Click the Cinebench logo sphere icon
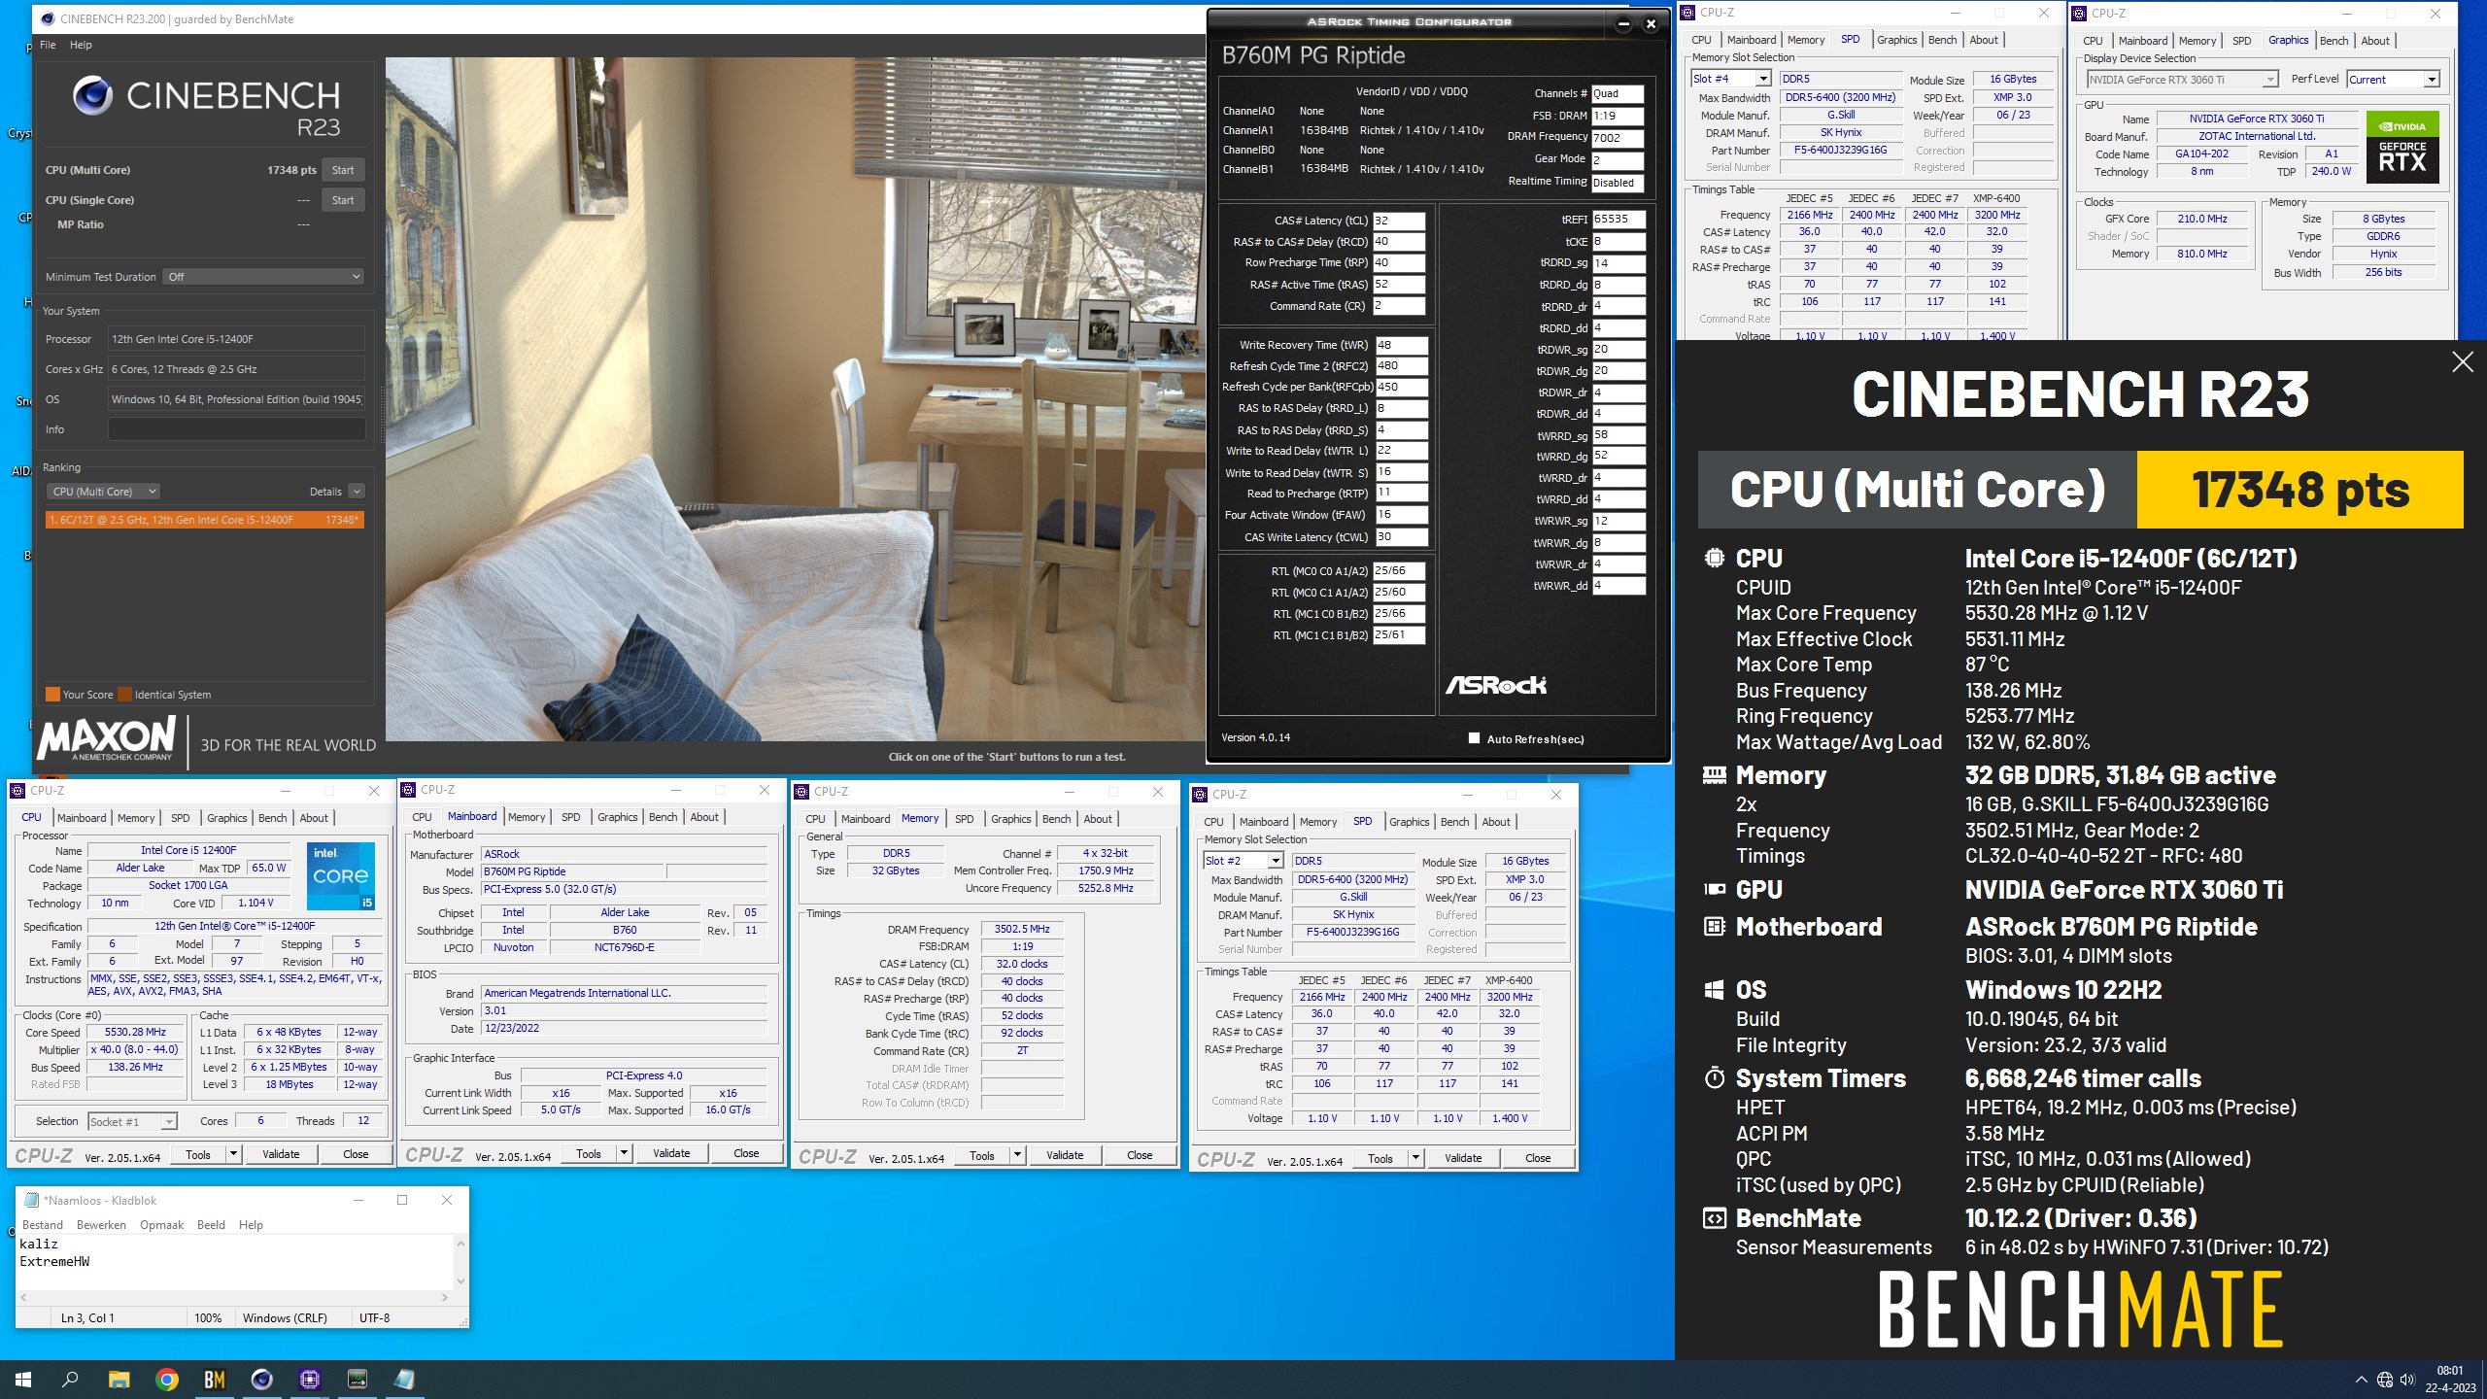The image size is (2487, 1399). coord(92,95)
